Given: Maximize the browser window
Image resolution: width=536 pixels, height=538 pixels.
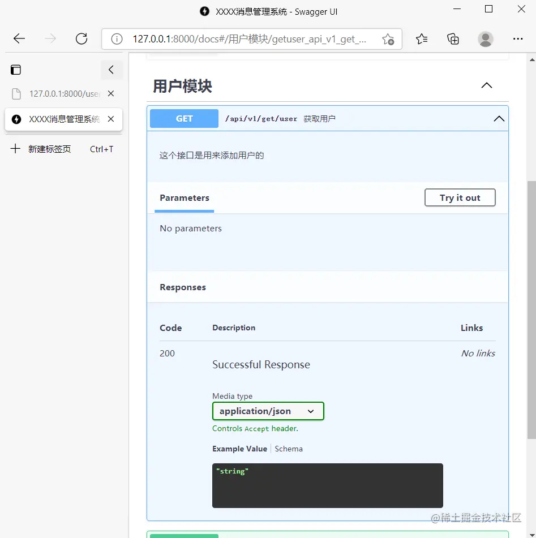Looking at the screenshot, I should pos(488,9).
